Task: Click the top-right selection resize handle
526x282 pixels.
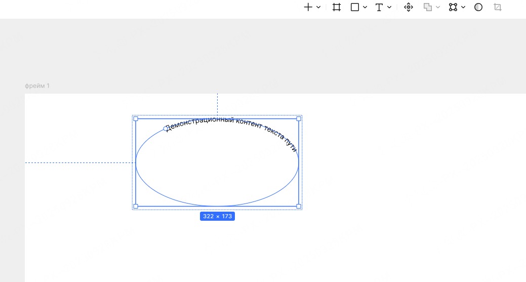Action: tap(299, 119)
